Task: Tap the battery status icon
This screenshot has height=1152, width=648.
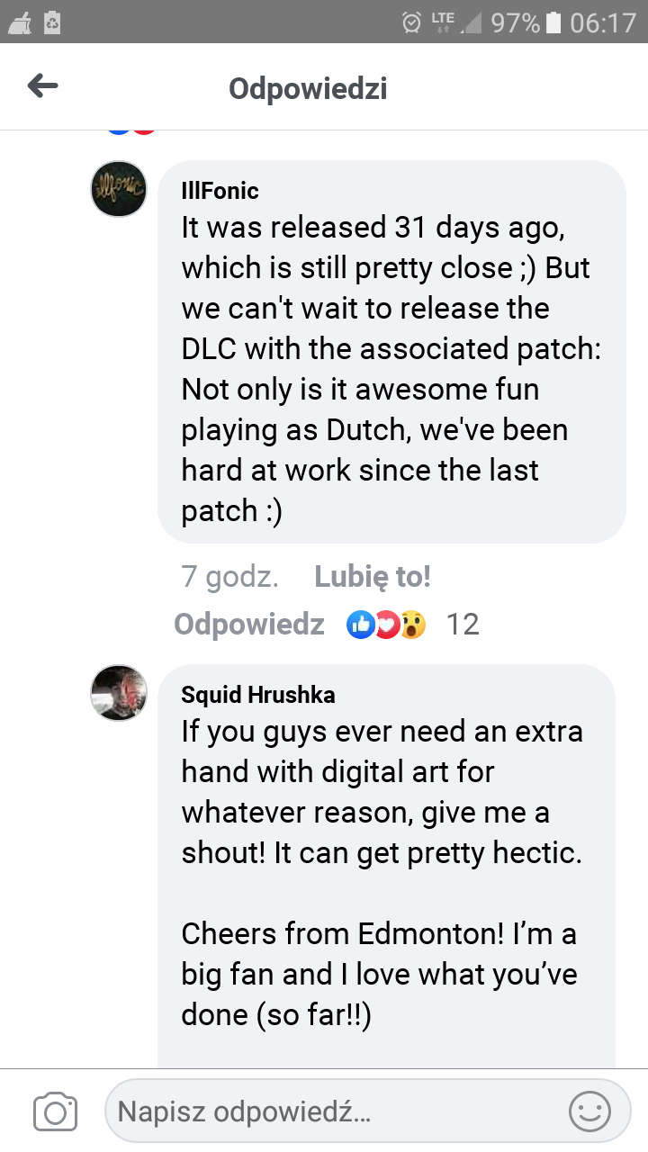Action: click(553, 22)
